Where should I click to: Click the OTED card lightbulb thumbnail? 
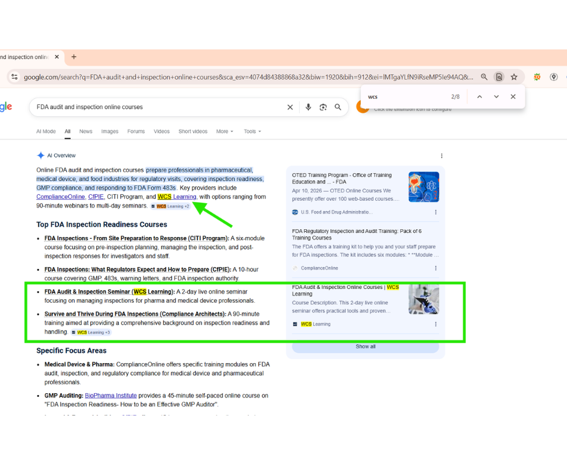tap(424, 187)
